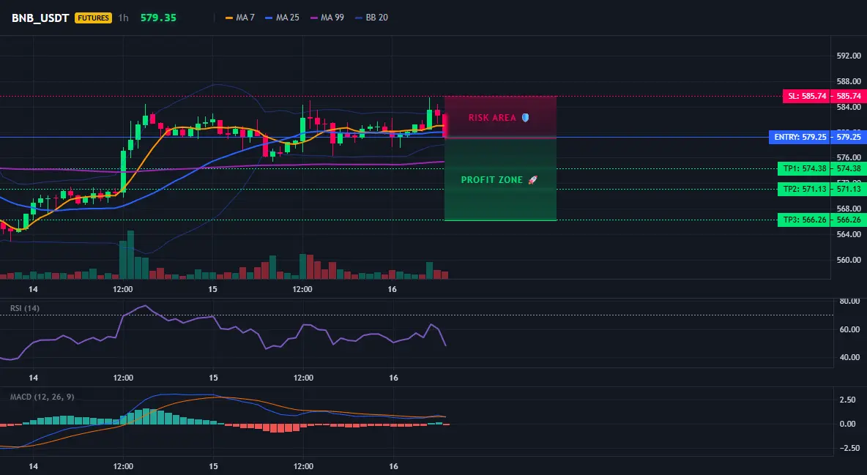
Task: Click the current price 579.35
Action: 158,18
